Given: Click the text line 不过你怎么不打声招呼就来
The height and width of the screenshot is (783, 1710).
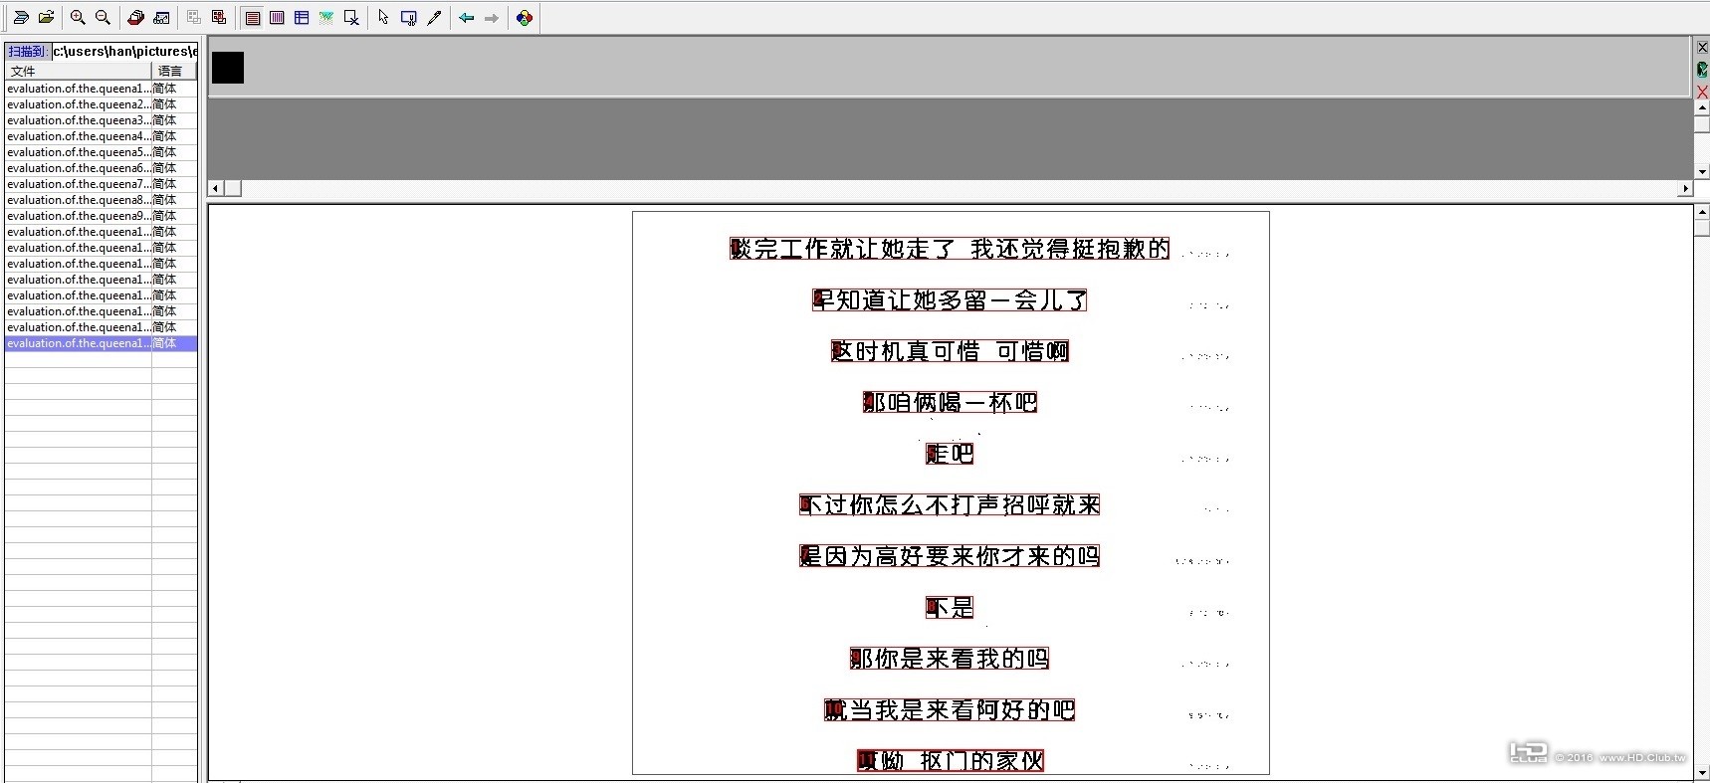Looking at the screenshot, I should tap(950, 504).
